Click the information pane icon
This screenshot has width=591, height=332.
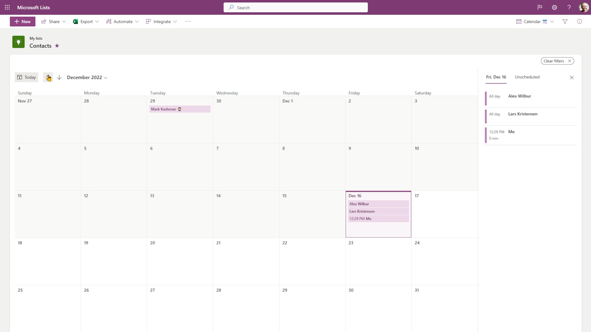pos(580,22)
